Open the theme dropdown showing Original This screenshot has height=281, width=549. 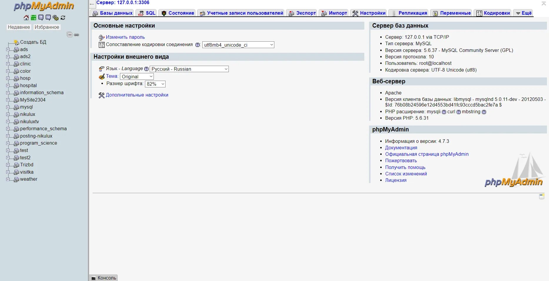(137, 77)
